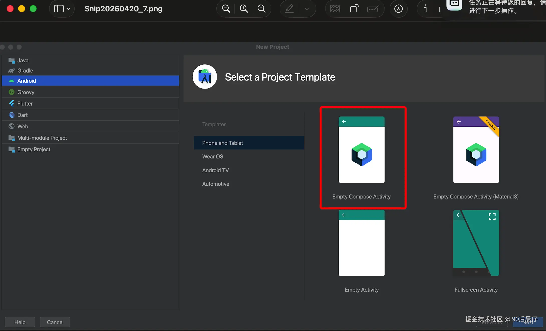
Task: Select the markup pen tool icon
Action: tap(289, 9)
